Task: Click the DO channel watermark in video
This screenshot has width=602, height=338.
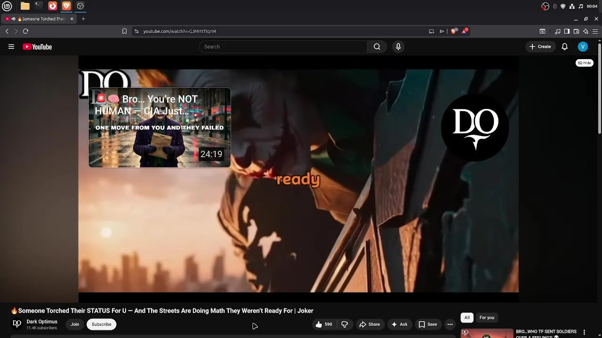Action: 475,128
